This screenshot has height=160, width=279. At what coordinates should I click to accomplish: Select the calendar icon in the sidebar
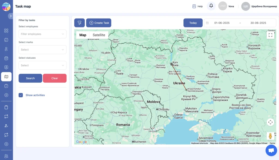pos(6,58)
